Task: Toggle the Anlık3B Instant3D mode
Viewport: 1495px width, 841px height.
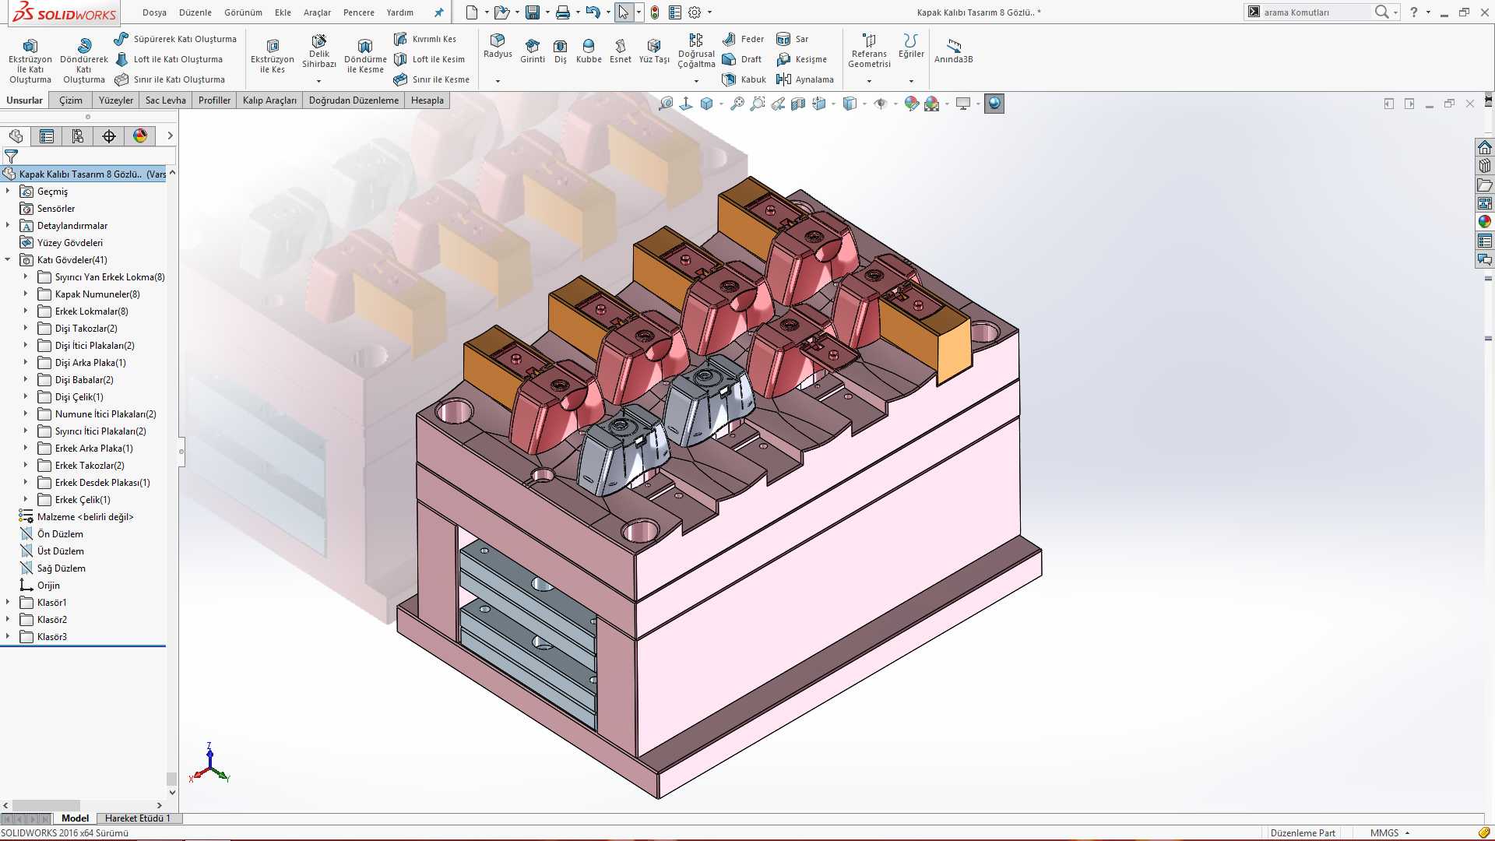Action: point(954,51)
